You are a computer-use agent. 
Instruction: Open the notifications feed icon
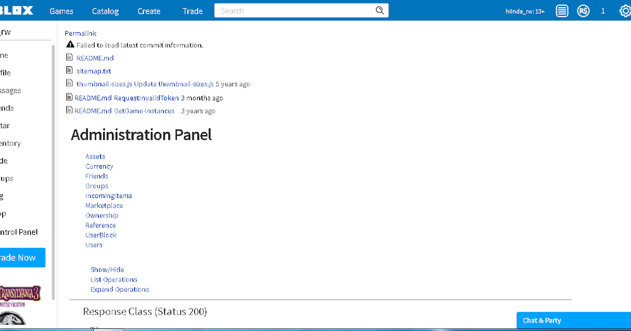(562, 11)
